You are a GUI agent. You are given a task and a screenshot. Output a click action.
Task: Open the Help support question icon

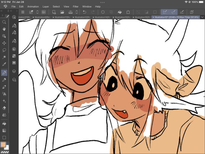(192, 12)
